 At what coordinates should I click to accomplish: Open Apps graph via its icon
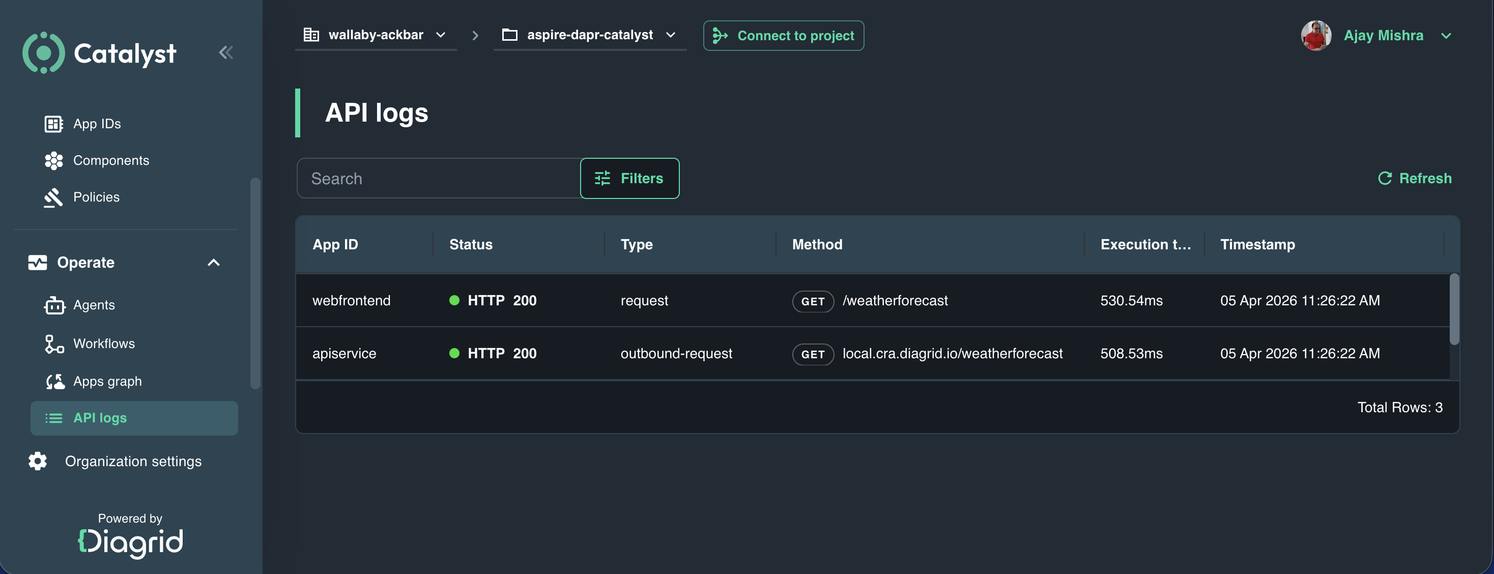pos(55,382)
